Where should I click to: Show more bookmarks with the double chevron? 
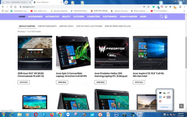tap(184, 11)
